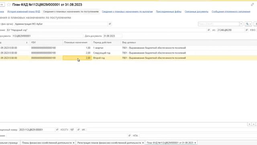This screenshot has width=257, height=145.
Task: Open Сообщения отложенного заполнения link
Action: [231, 12]
